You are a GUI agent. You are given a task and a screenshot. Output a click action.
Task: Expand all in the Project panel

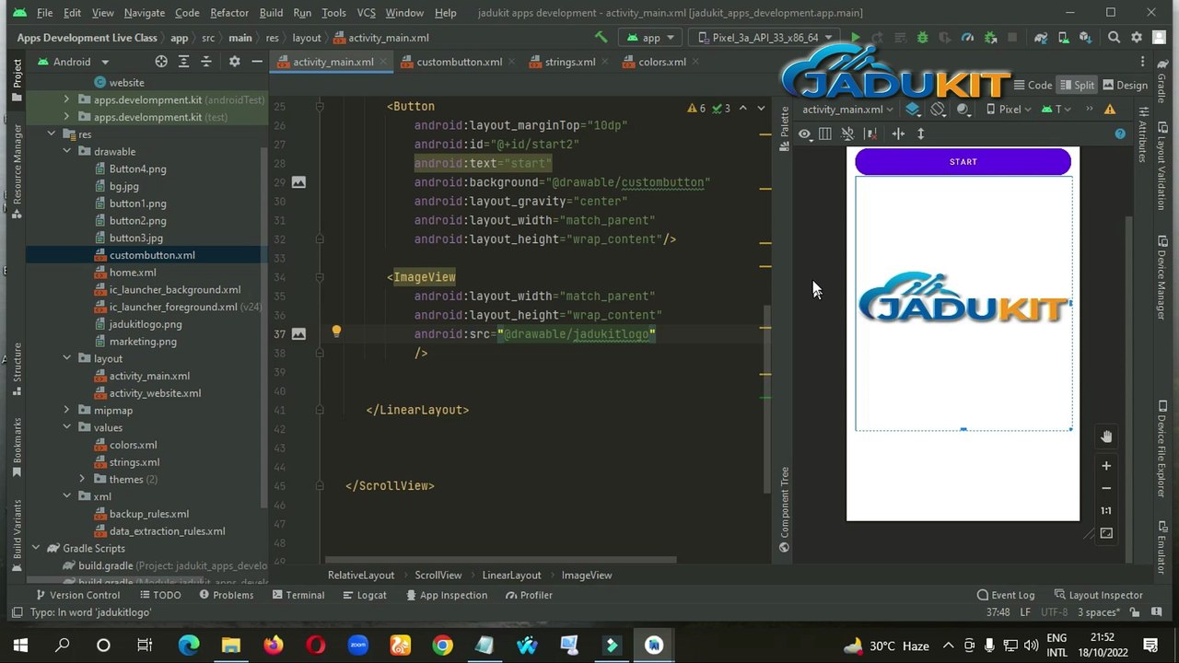pos(184,62)
